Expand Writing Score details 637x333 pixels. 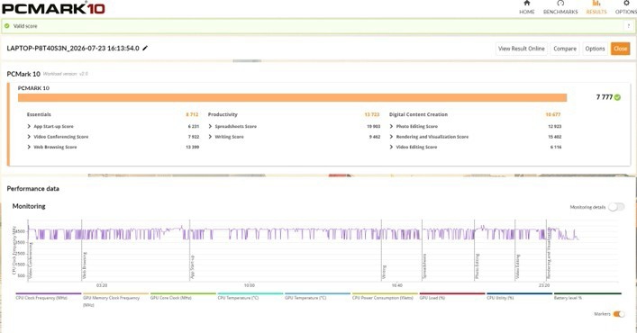(x=210, y=137)
